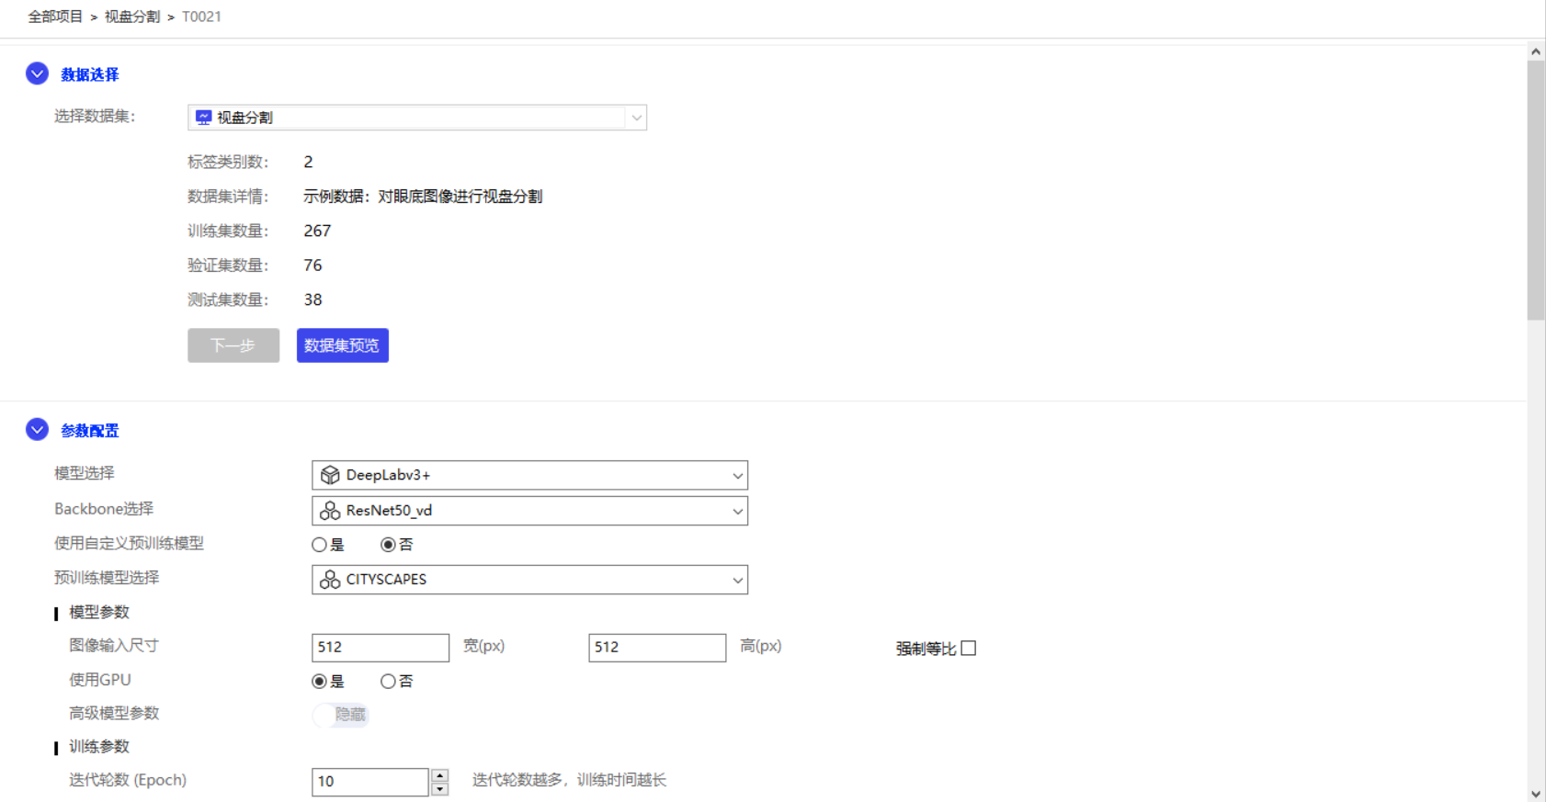Click the dataset icon next to 视盘分割
This screenshot has width=1546, height=802.
pos(203,118)
